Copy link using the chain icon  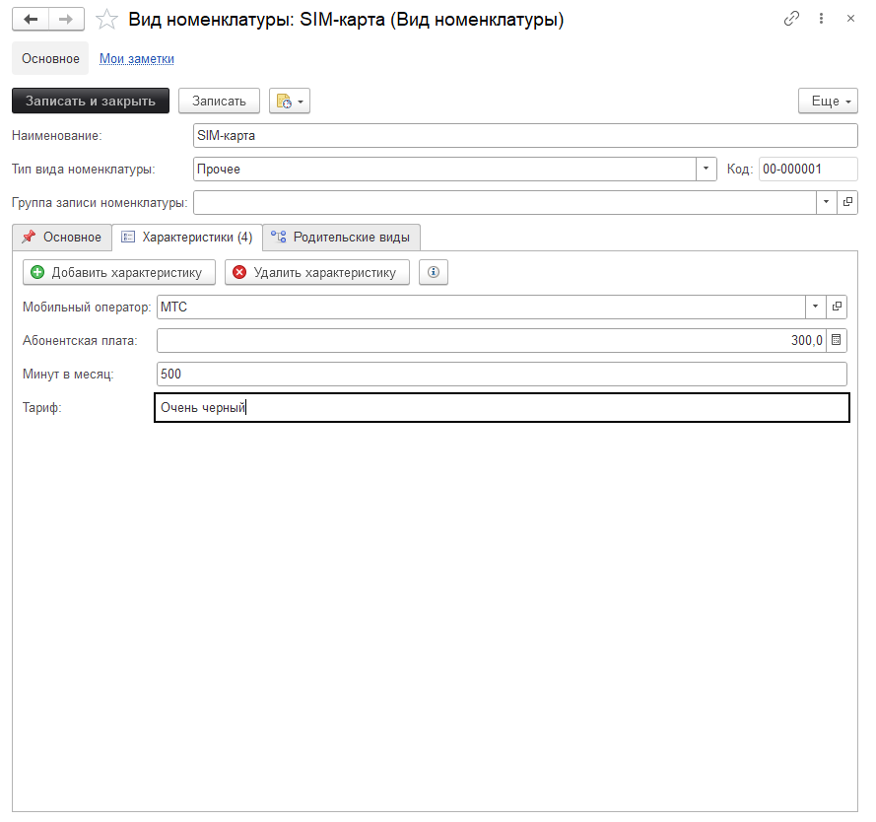(x=791, y=19)
